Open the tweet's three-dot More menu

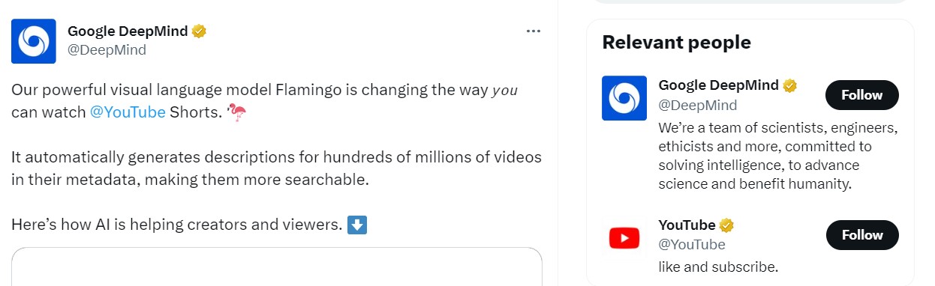[534, 31]
